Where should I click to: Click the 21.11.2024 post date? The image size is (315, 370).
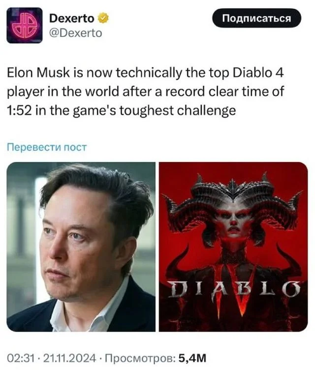[x=70, y=358]
